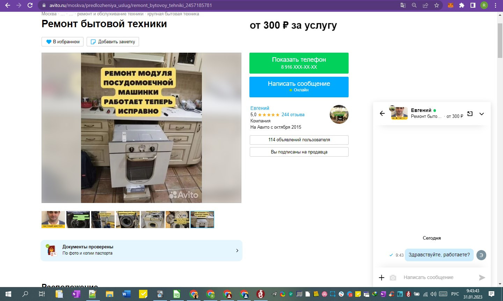Open seller name link Евгений
The image size is (503, 301).
click(x=260, y=108)
